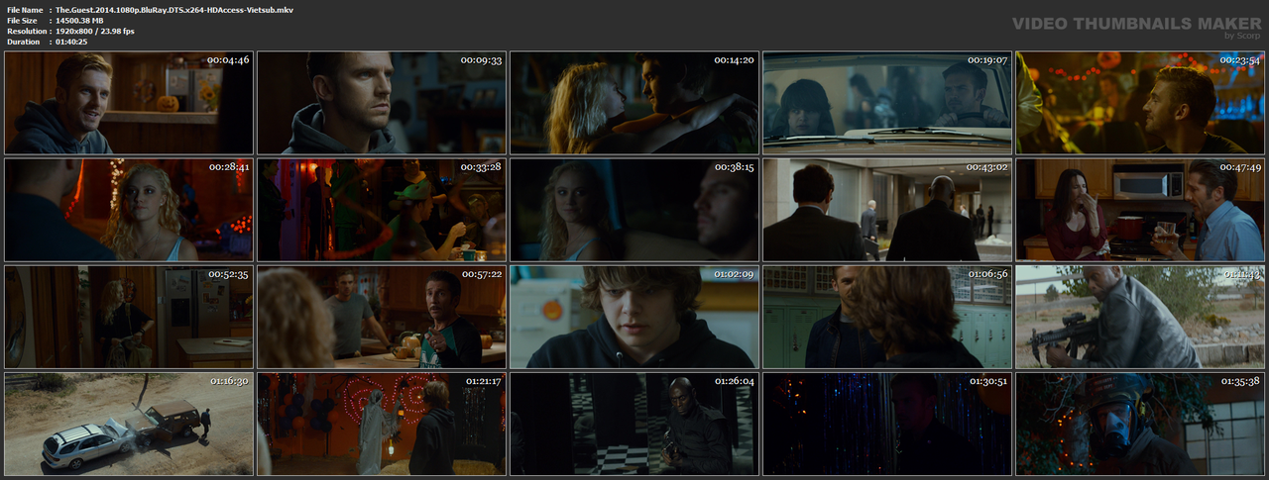Click the 'File Name' header label
1269x480 pixels.
point(24,9)
